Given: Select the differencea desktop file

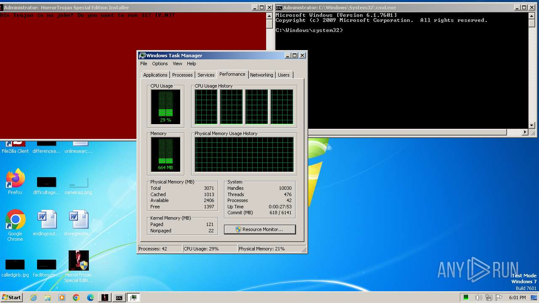Looking at the screenshot, I should tap(47, 147).
